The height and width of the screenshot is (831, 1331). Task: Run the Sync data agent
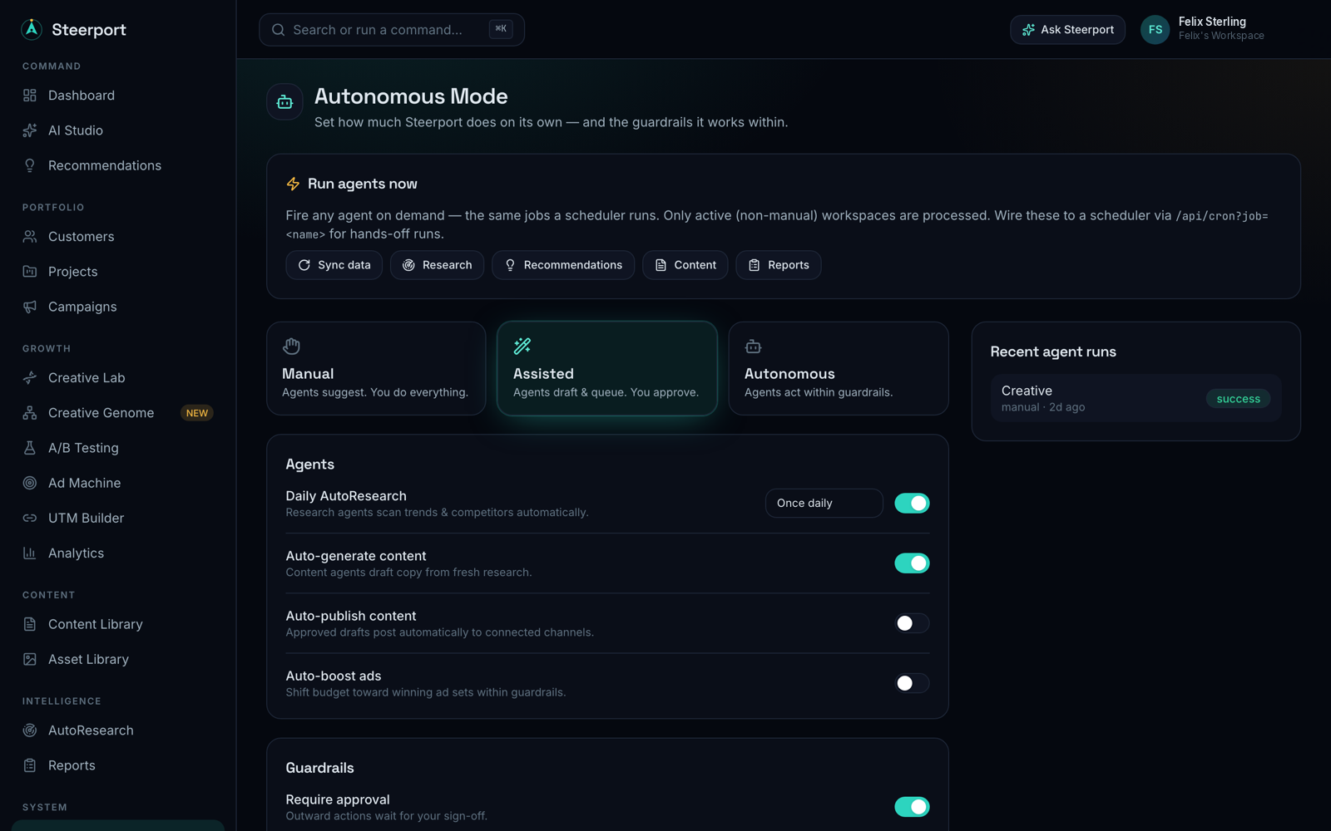[x=334, y=265]
